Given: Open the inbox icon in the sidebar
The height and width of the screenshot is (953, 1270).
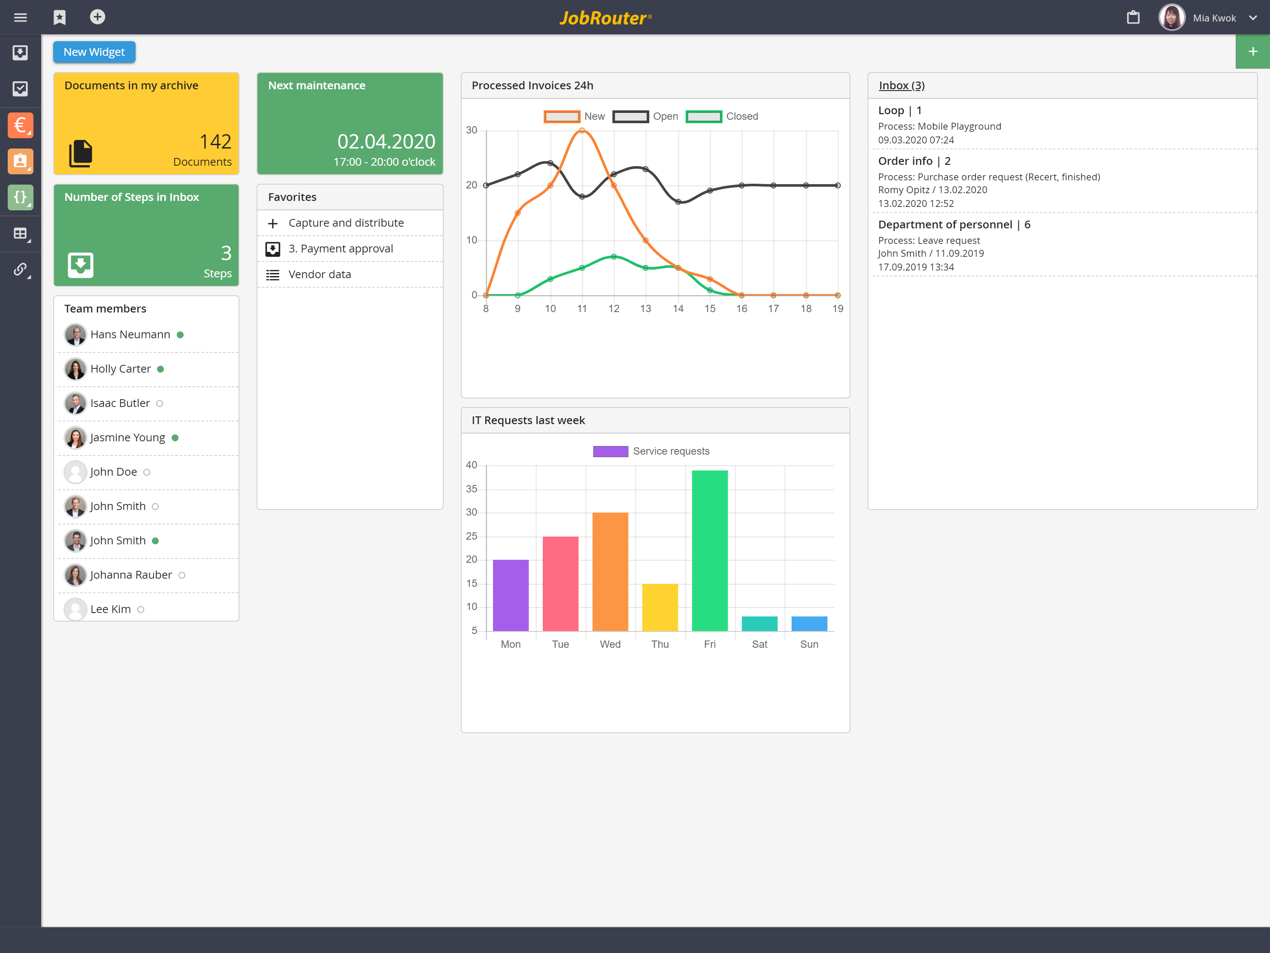Looking at the screenshot, I should click(20, 53).
